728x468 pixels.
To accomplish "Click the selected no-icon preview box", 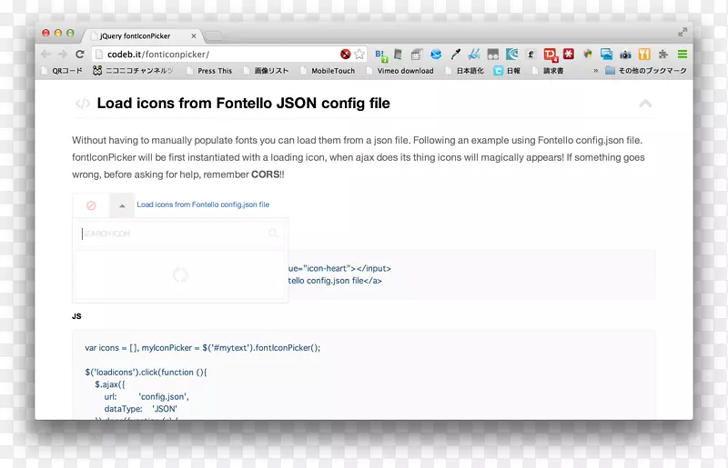I will pos(91,205).
